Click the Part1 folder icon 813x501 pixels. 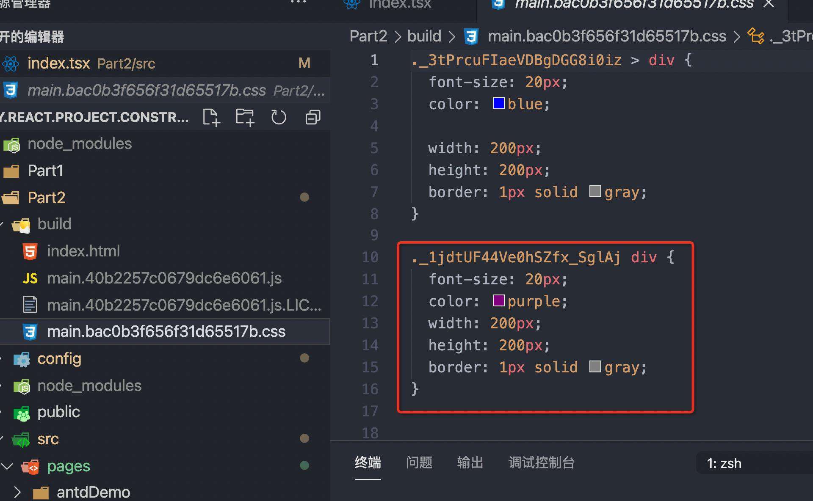(11, 171)
